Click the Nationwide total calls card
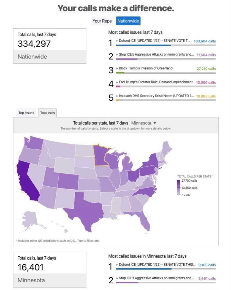 coord(50,46)
